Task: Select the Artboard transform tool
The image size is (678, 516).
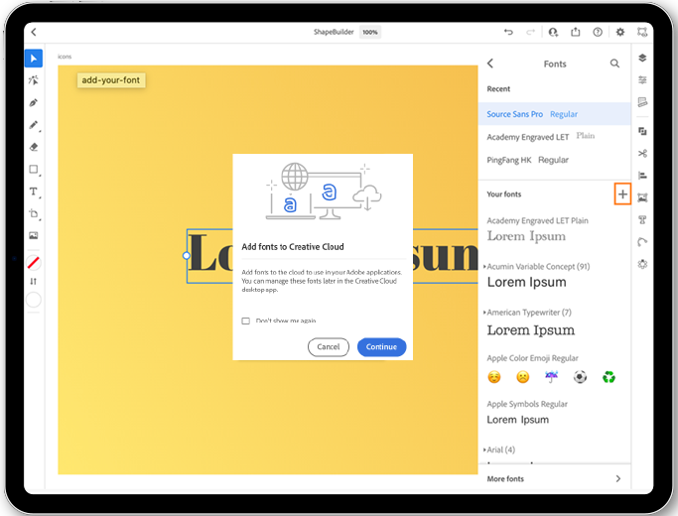Action: coord(34,213)
